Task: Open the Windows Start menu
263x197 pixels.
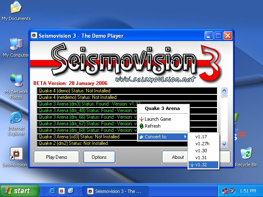Action: [x=19, y=191]
